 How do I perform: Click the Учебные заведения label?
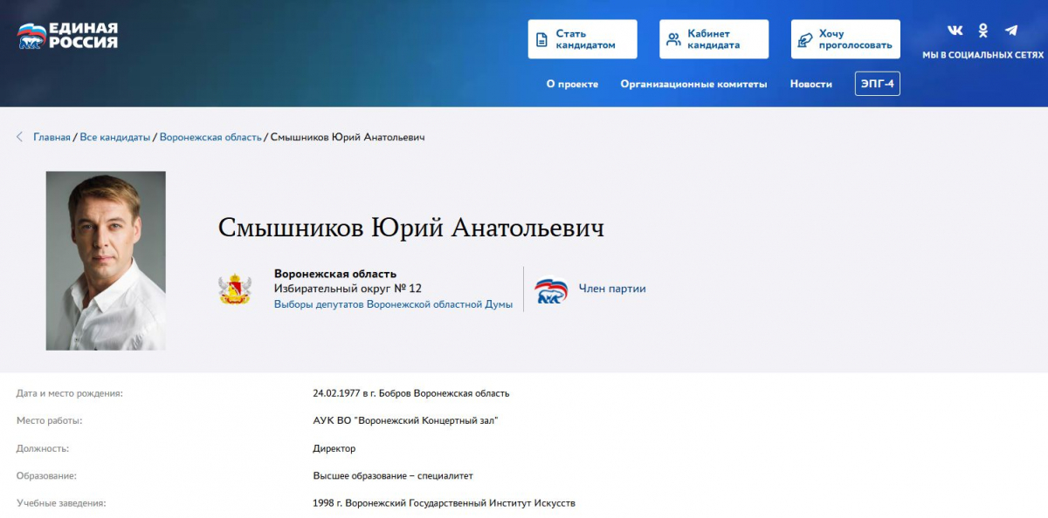61,504
